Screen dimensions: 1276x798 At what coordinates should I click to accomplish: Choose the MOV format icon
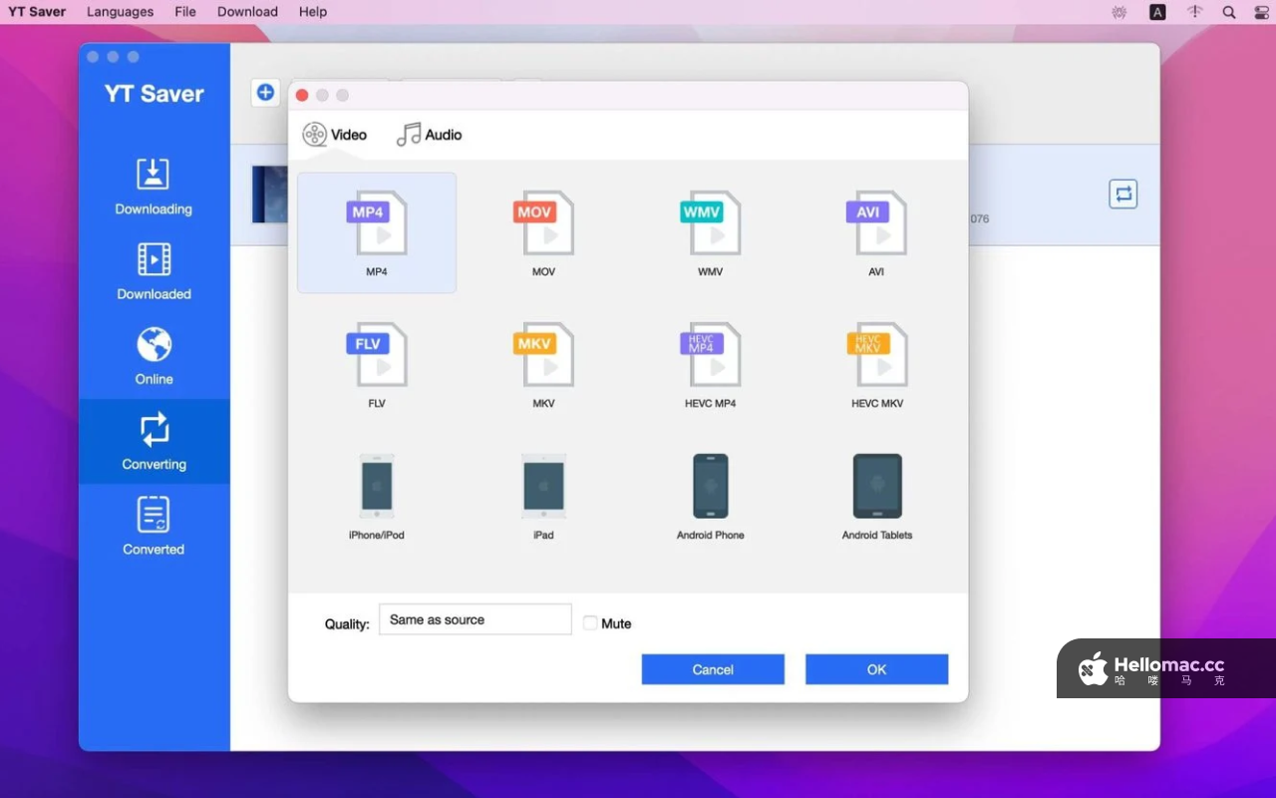pyautogui.click(x=543, y=222)
